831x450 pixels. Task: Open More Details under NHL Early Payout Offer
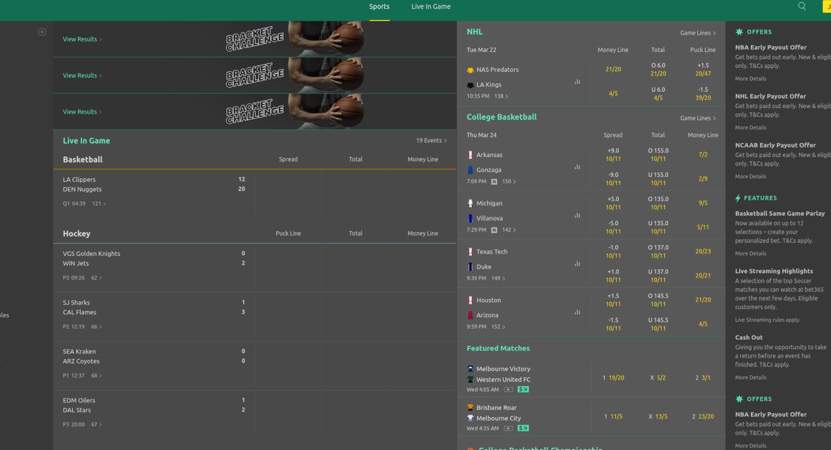750,128
